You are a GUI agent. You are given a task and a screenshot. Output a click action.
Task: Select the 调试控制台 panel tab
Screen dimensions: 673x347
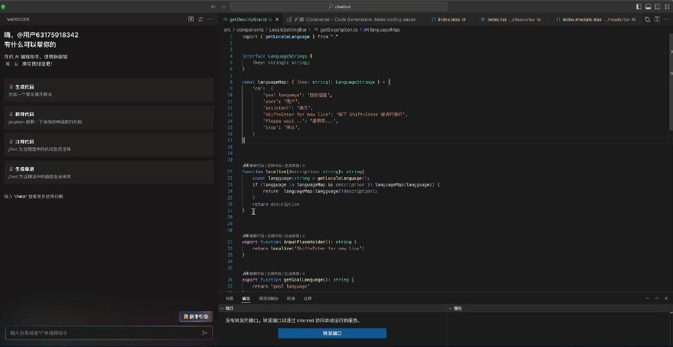268,298
